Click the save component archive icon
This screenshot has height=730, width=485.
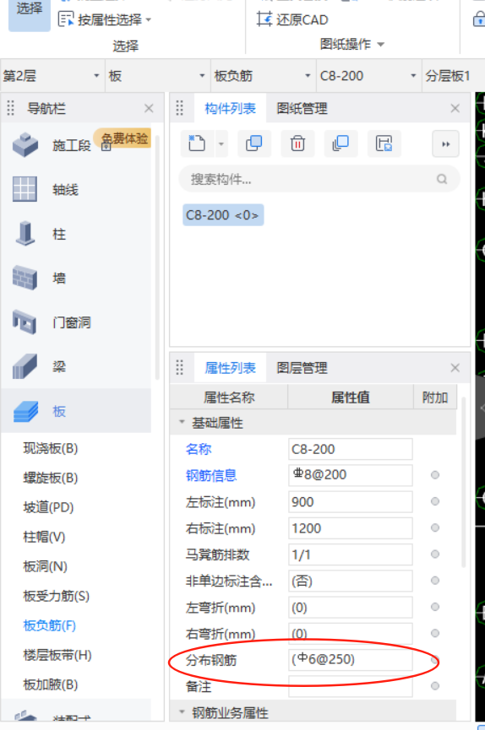[384, 143]
